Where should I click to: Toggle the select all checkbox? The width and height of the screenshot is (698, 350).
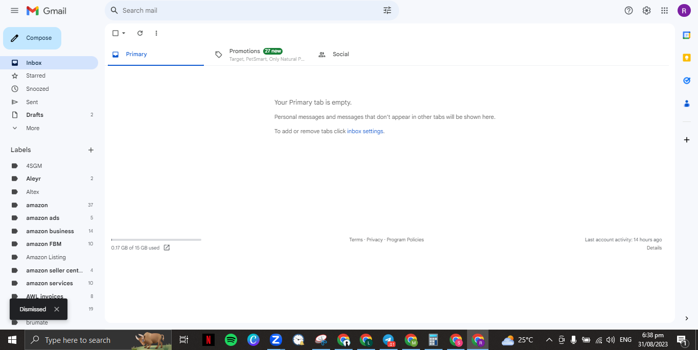coord(115,33)
